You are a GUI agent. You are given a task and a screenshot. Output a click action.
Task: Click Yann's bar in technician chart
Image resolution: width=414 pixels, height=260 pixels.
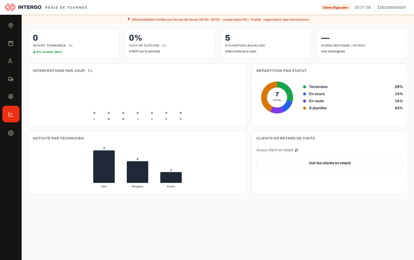(104, 167)
